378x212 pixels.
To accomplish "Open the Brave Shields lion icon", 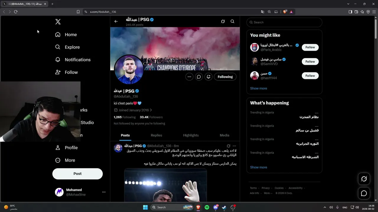I will 285,12.
